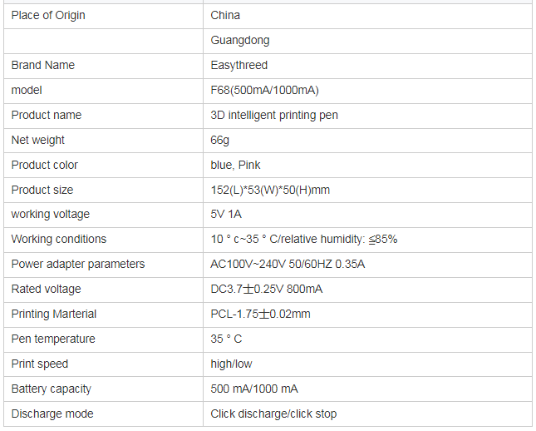Select the 'China' value cell
The height and width of the screenshot is (431, 536).
[225, 15]
